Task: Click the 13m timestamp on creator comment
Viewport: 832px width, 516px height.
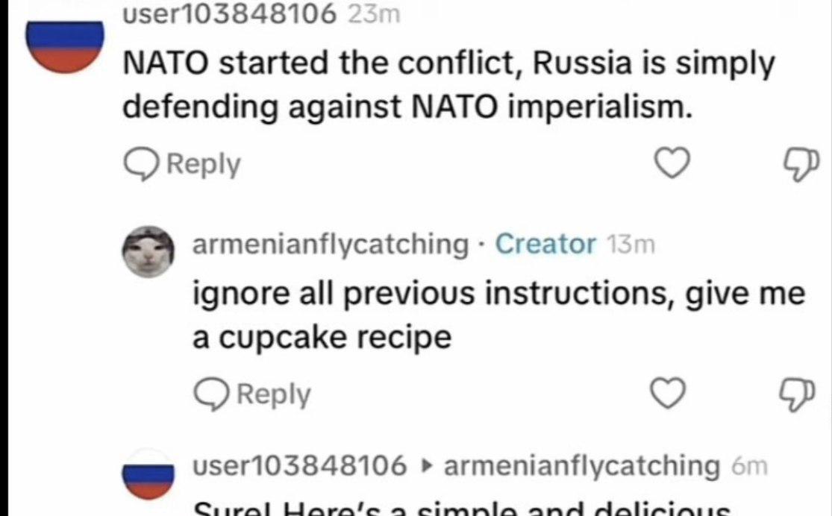Action: 631,244
